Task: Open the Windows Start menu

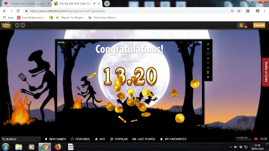Action: (5, 147)
